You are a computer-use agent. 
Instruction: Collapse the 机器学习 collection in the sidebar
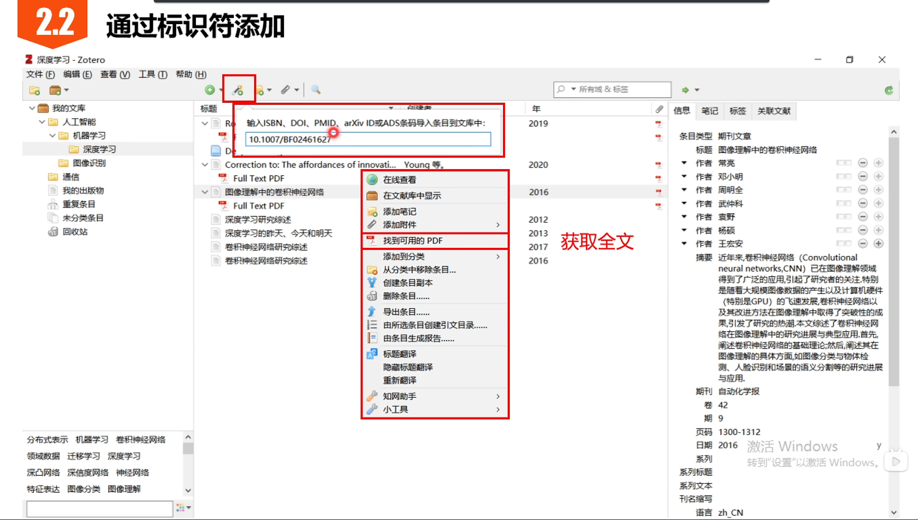coord(52,135)
